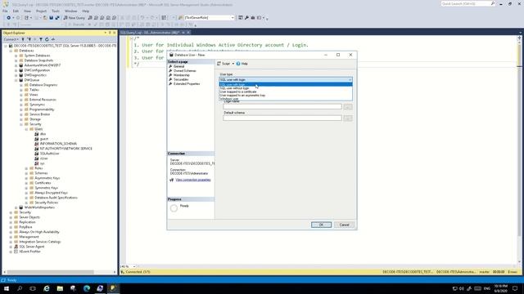This screenshot has height=294, width=524.
Task: Select the dbo user in tree
Action: click(43, 134)
